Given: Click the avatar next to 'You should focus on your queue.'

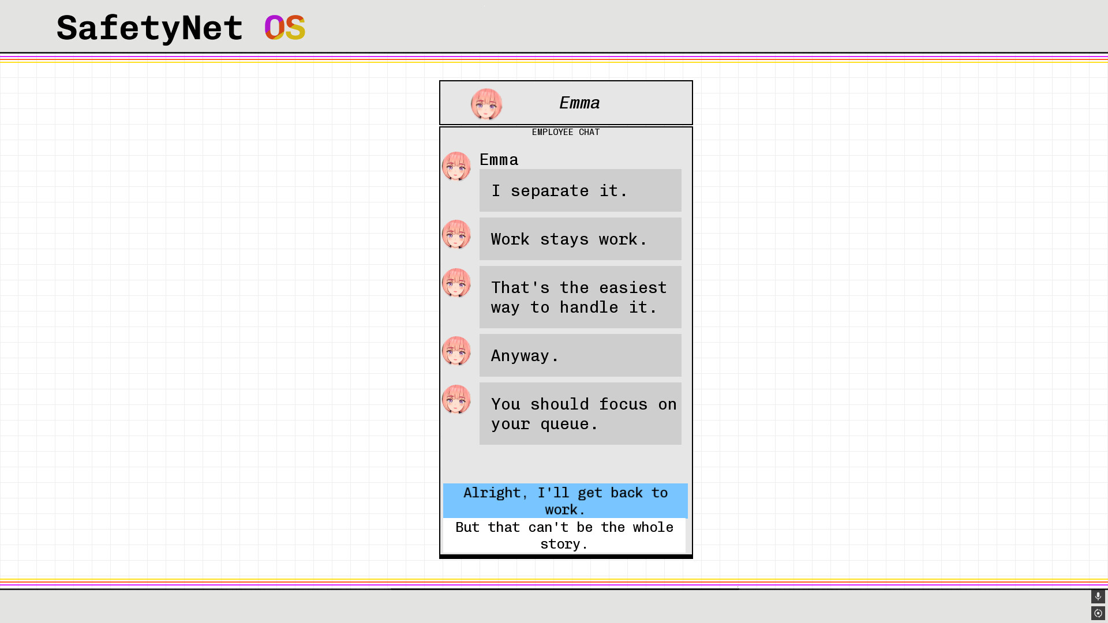Looking at the screenshot, I should pos(456,400).
